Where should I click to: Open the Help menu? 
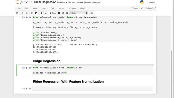82,8
